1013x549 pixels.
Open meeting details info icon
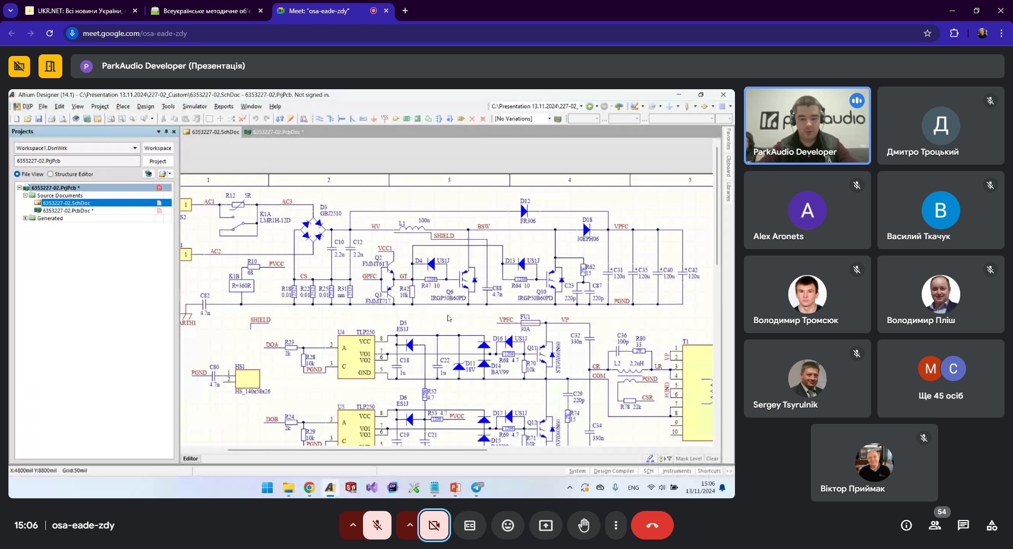tap(906, 525)
